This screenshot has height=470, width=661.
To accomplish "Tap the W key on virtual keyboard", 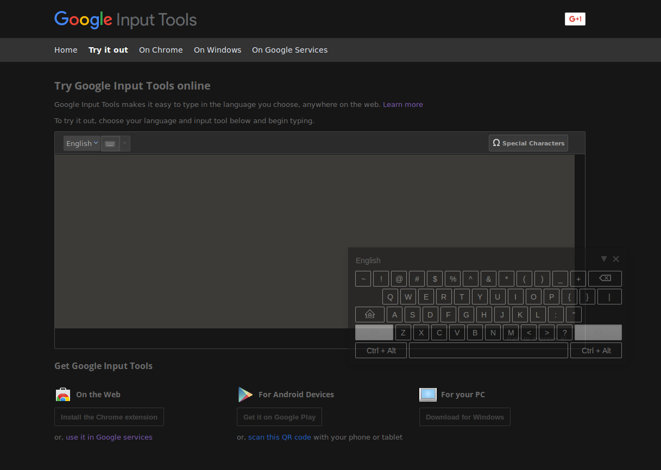I will click(x=408, y=296).
